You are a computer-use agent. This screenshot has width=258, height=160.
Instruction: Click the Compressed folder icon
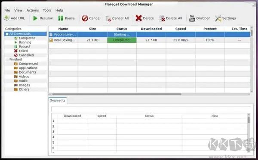(x=16, y=64)
